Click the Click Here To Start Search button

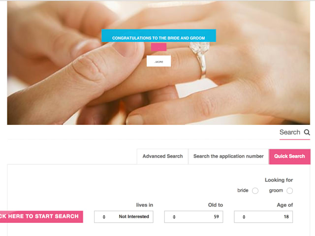coord(41,216)
